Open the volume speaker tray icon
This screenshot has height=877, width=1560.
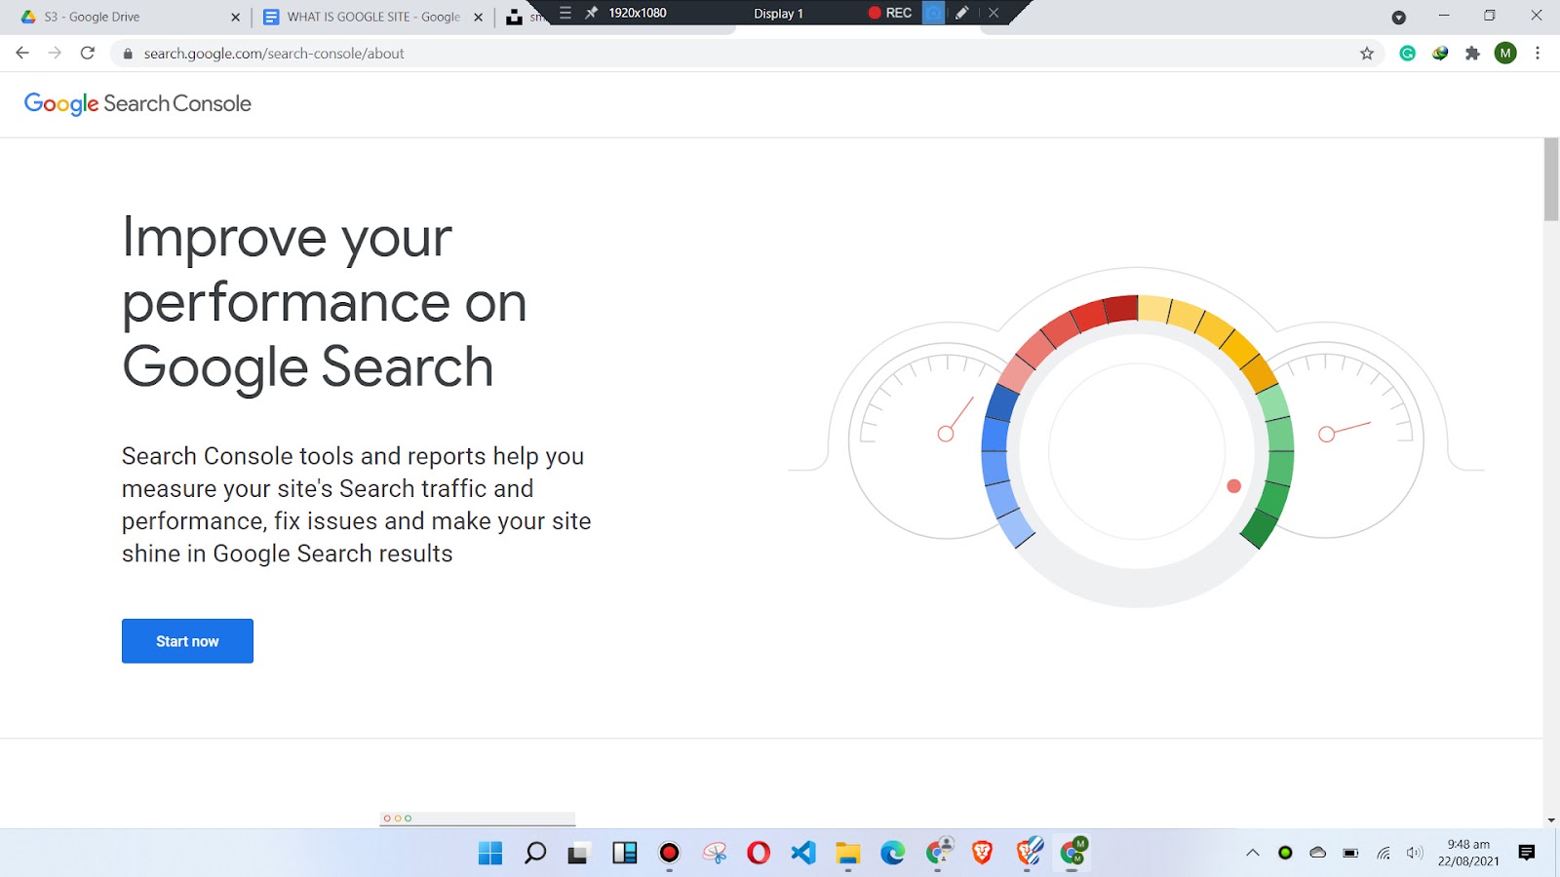(x=1415, y=854)
